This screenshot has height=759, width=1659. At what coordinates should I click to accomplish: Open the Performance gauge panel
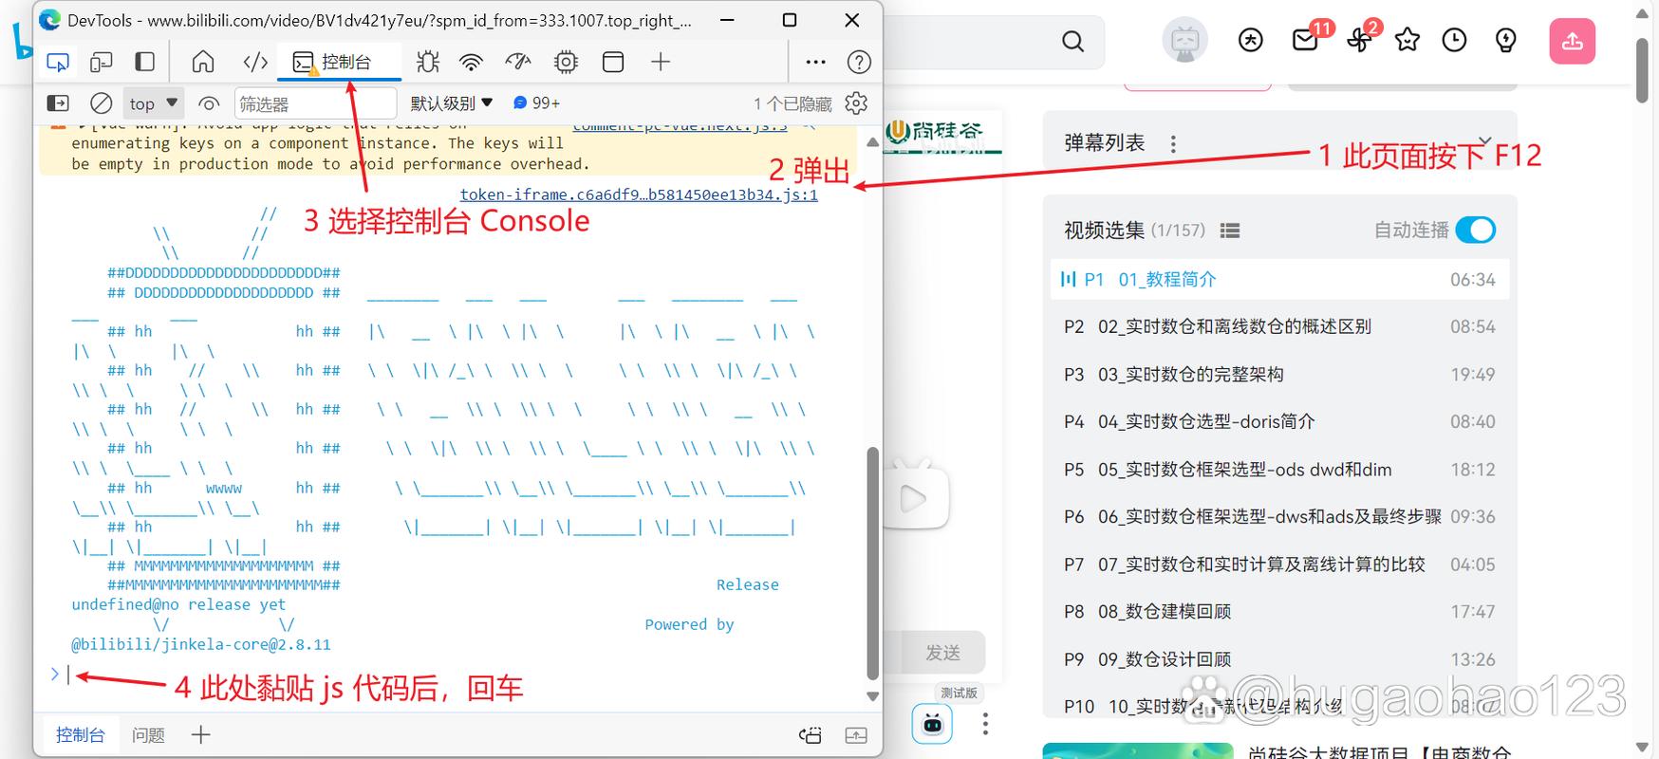coord(518,63)
